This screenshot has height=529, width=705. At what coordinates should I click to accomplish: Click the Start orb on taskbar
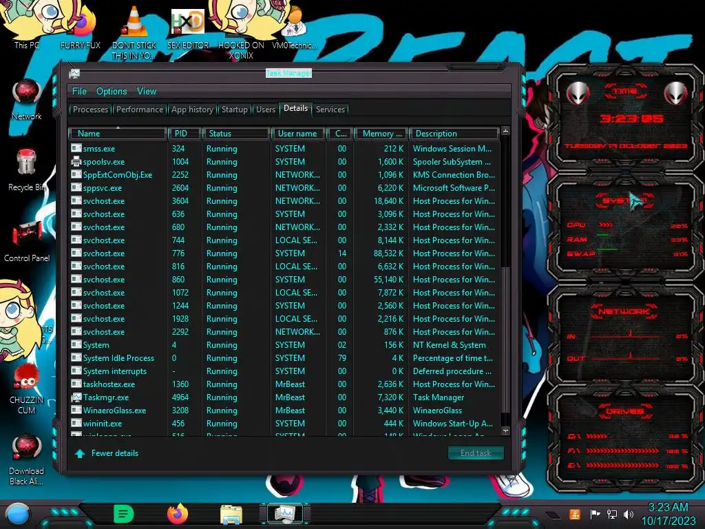(x=18, y=514)
